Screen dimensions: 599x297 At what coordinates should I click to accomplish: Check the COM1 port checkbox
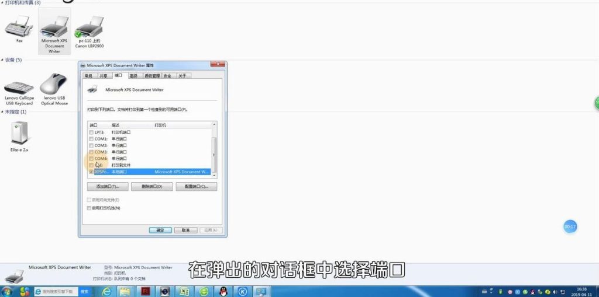(90, 139)
